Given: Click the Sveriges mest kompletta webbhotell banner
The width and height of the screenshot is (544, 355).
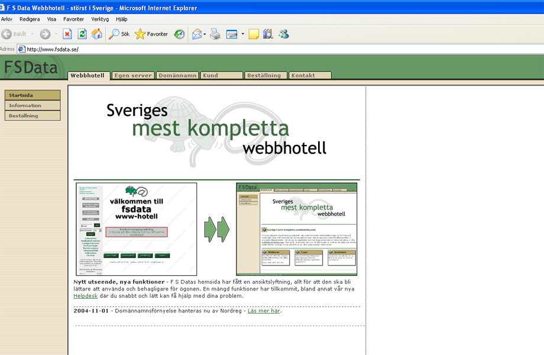Looking at the screenshot, I should 216,132.
